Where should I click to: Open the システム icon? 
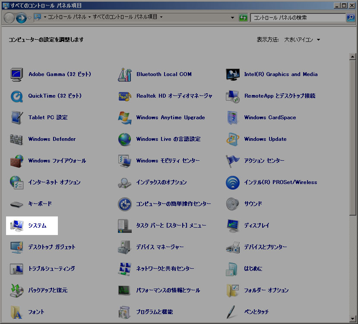click(17, 226)
